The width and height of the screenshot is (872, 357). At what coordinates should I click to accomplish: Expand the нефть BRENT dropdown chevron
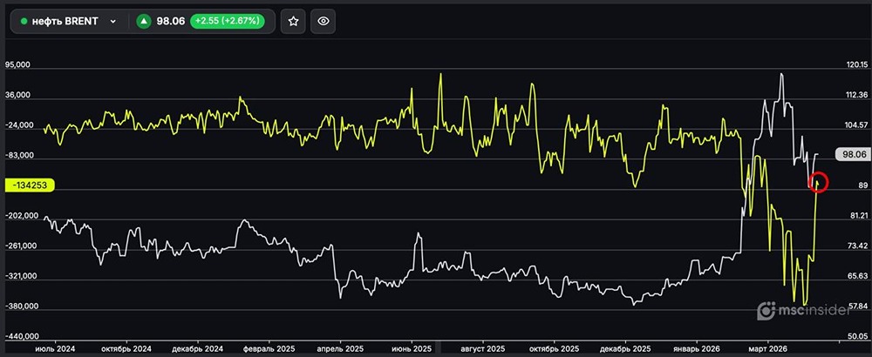113,22
